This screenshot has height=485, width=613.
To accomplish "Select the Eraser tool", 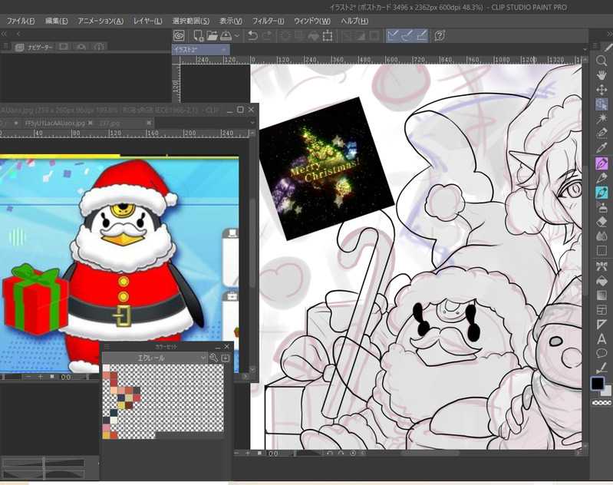I will coord(601,221).
